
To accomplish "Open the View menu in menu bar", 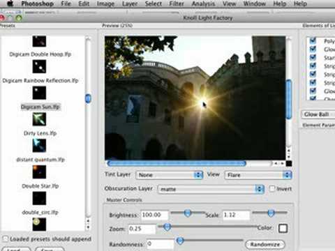I will click(x=229, y=3).
